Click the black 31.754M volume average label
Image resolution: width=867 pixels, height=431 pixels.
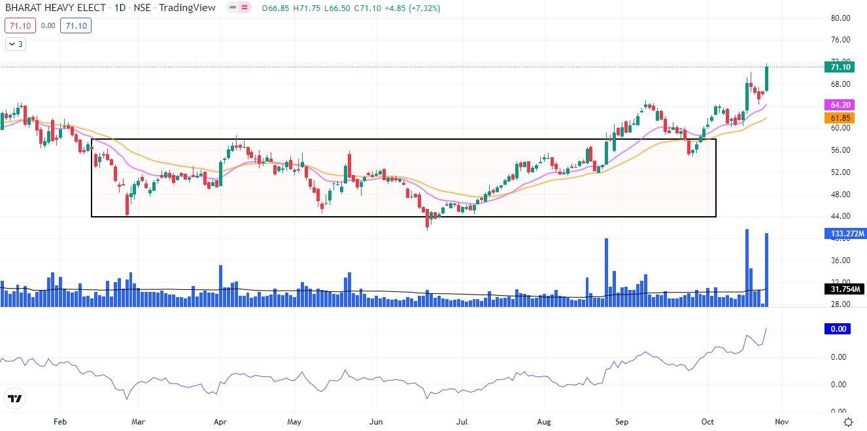pyautogui.click(x=843, y=289)
